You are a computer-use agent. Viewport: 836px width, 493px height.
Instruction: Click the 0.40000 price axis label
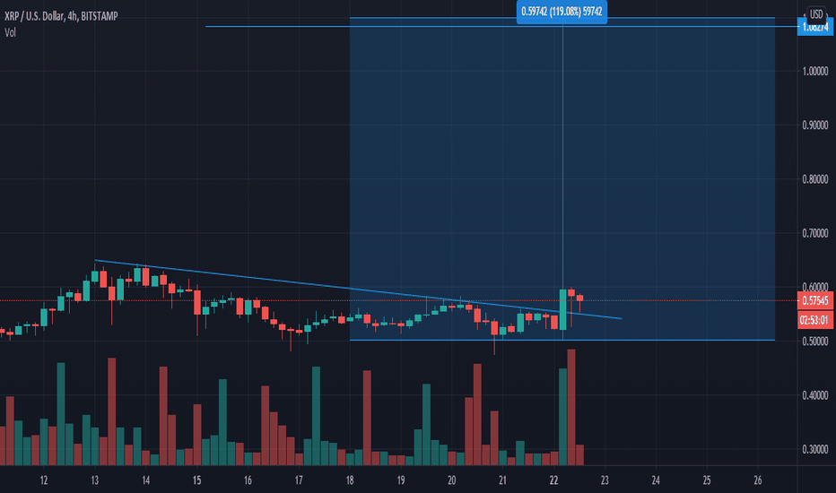pyautogui.click(x=815, y=395)
